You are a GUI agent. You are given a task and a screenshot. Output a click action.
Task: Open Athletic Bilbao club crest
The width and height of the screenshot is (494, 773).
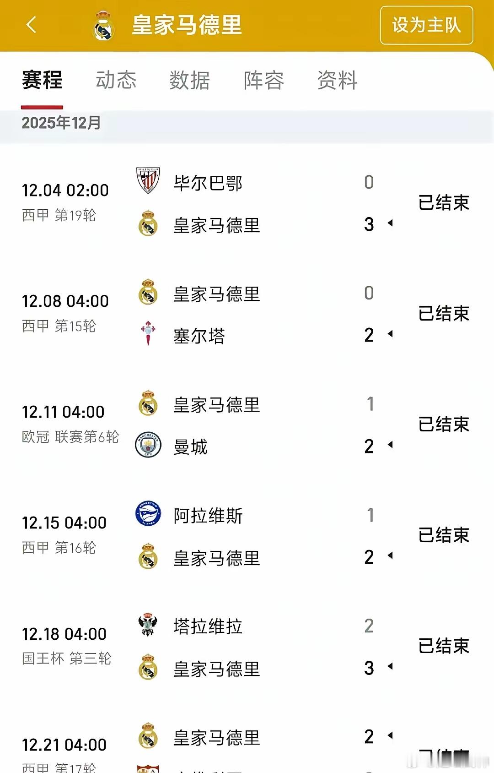pyautogui.click(x=148, y=180)
